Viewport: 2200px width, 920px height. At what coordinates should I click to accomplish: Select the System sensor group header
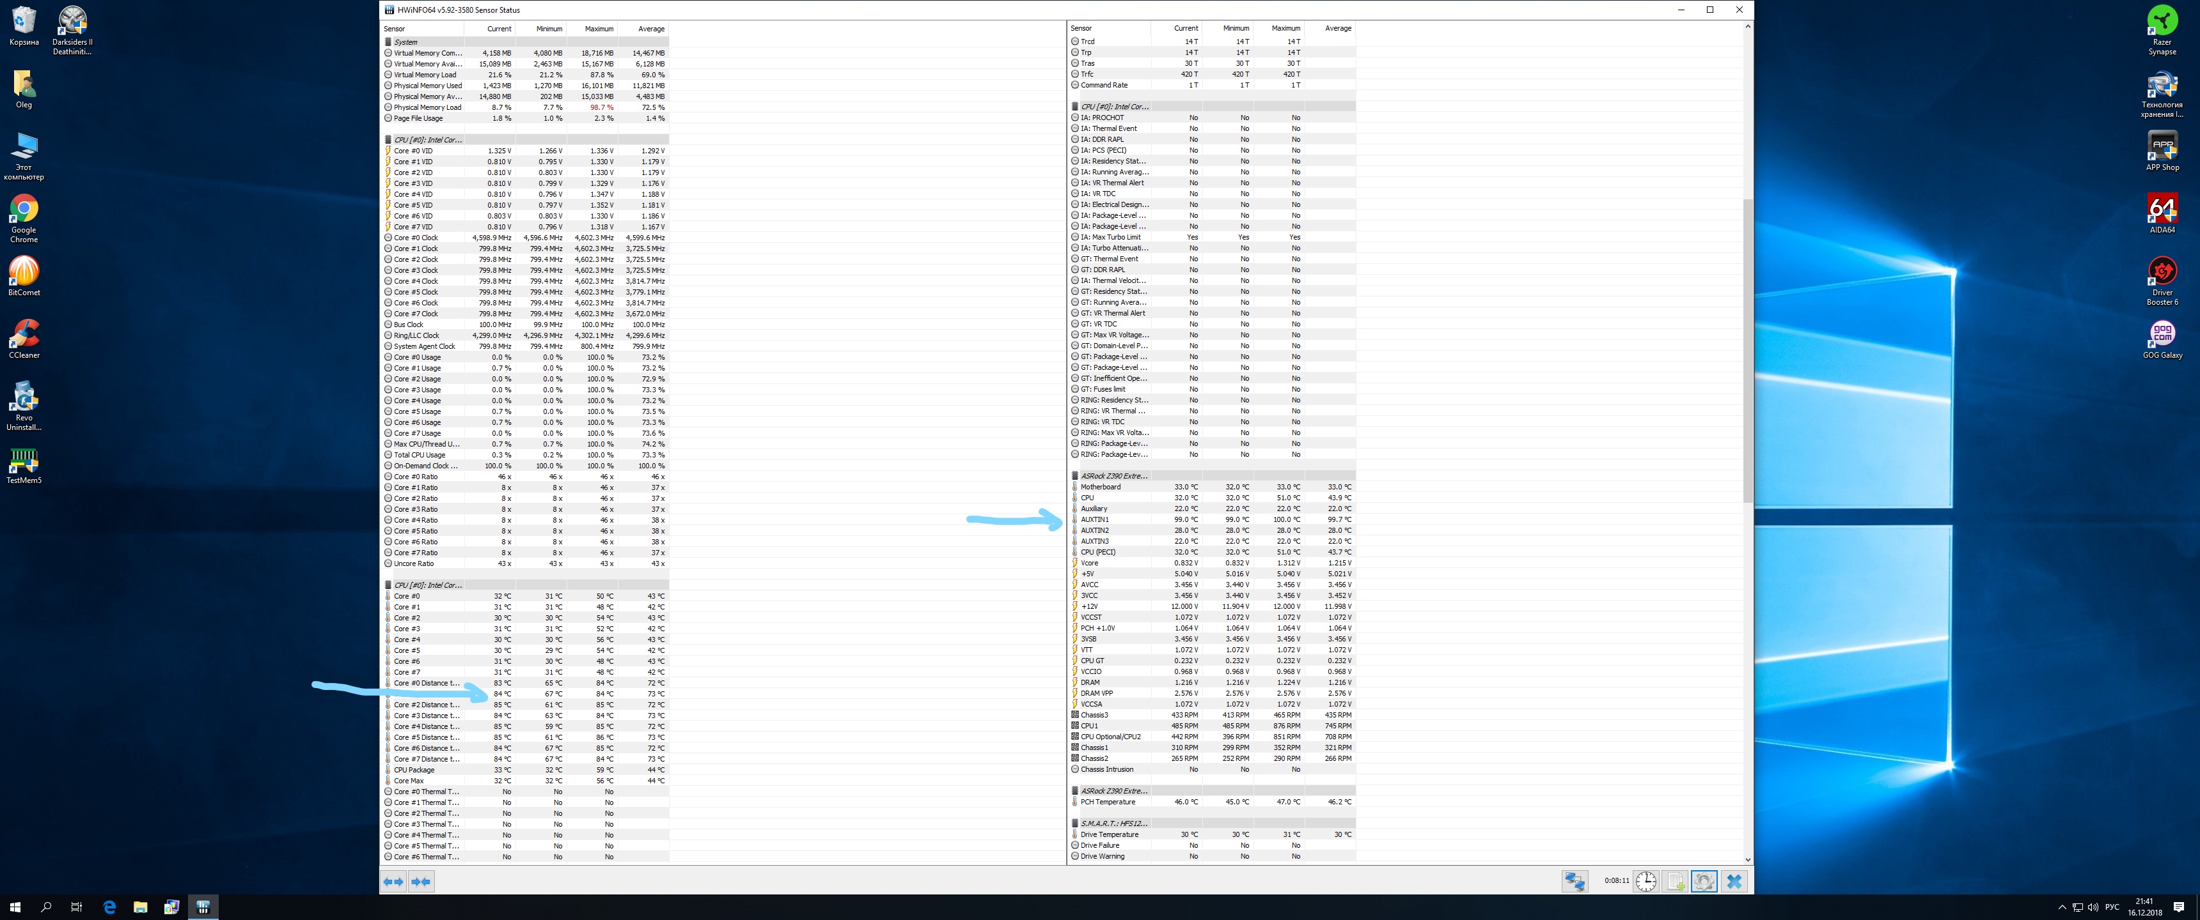point(405,42)
